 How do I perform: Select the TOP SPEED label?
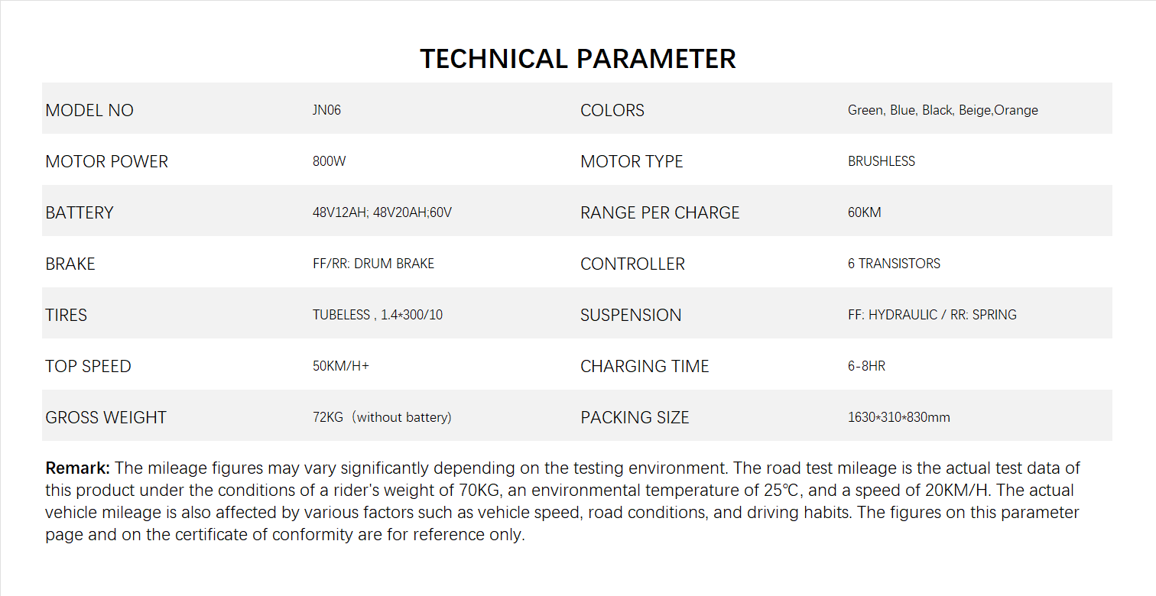88,366
